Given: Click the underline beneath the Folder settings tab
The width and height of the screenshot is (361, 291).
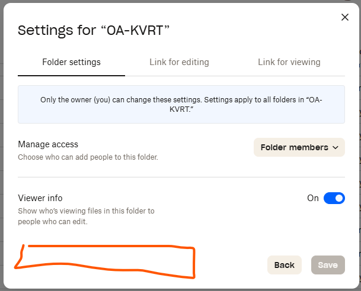Looking at the screenshot, I should click(71, 76).
